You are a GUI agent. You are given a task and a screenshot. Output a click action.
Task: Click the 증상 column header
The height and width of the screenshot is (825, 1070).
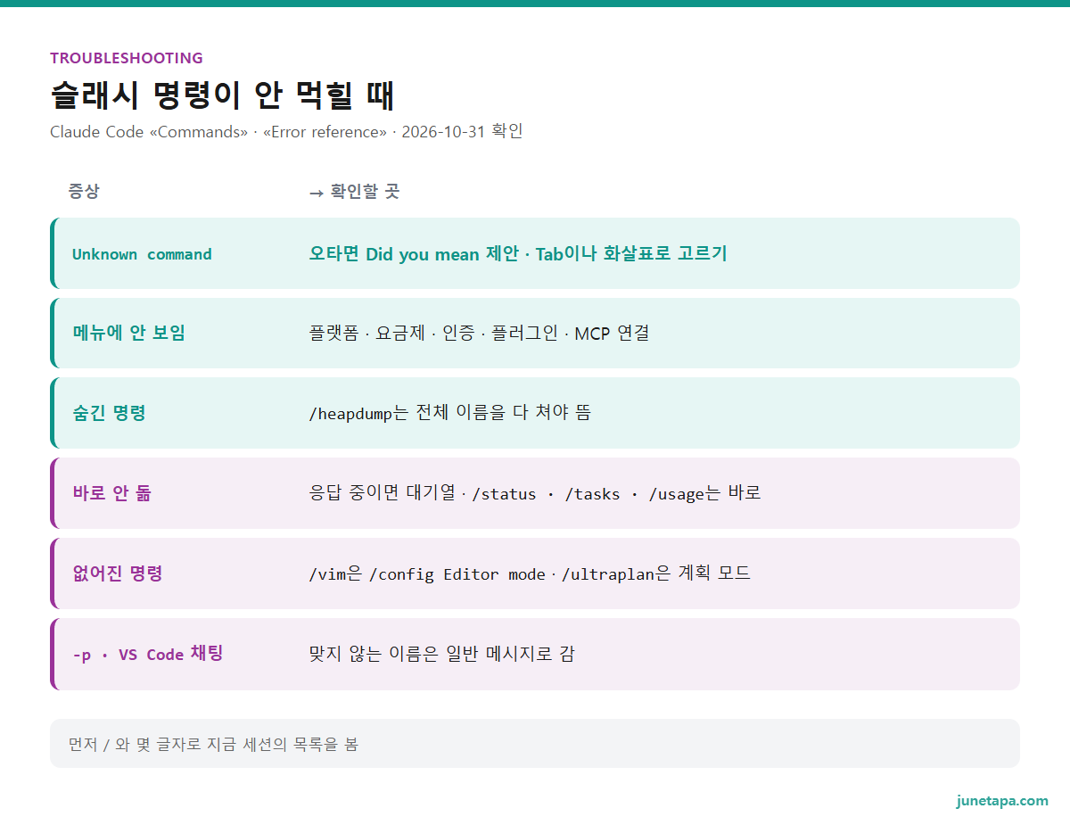84,191
